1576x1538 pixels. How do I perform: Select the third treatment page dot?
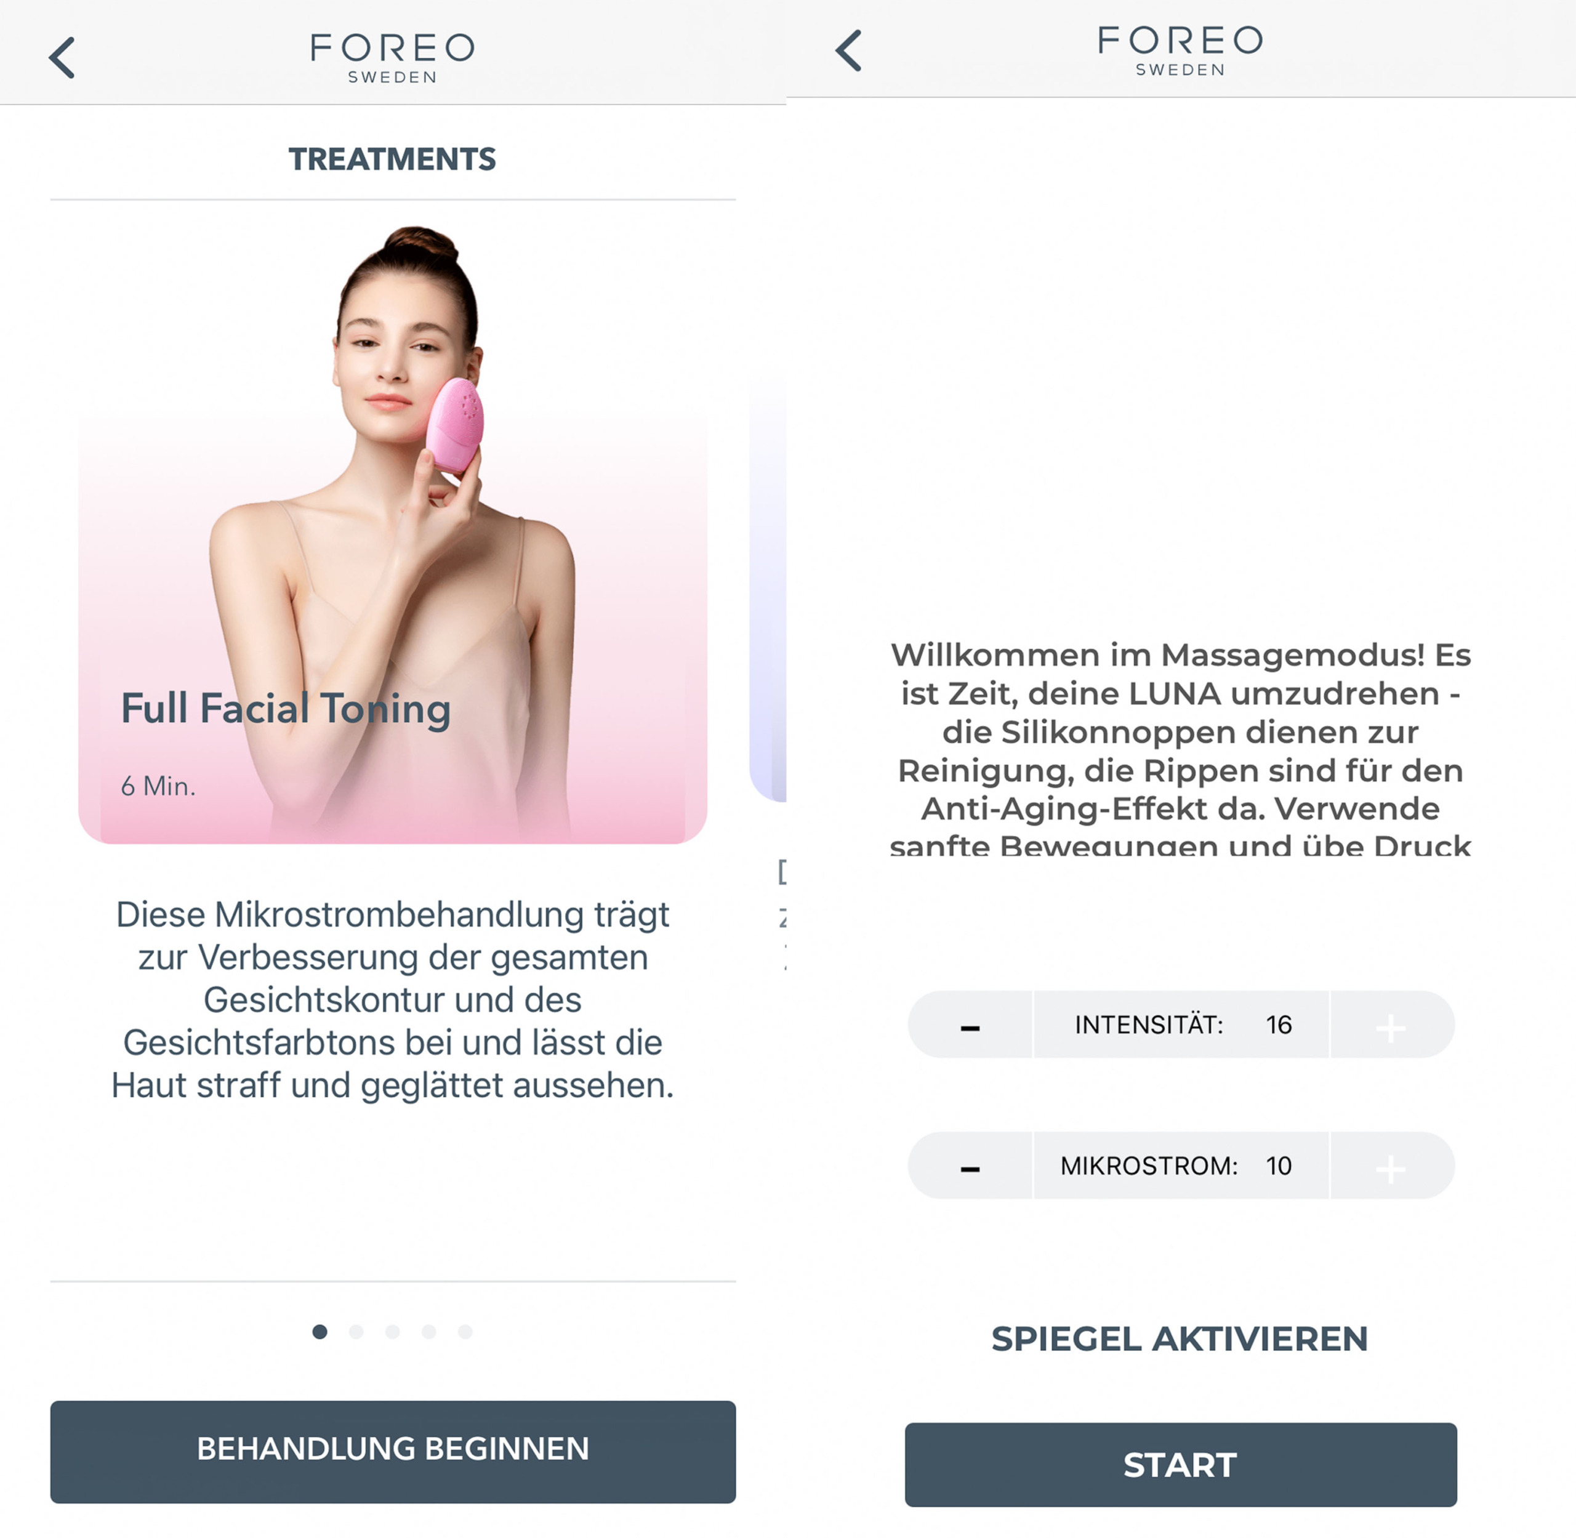click(393, 1331)
